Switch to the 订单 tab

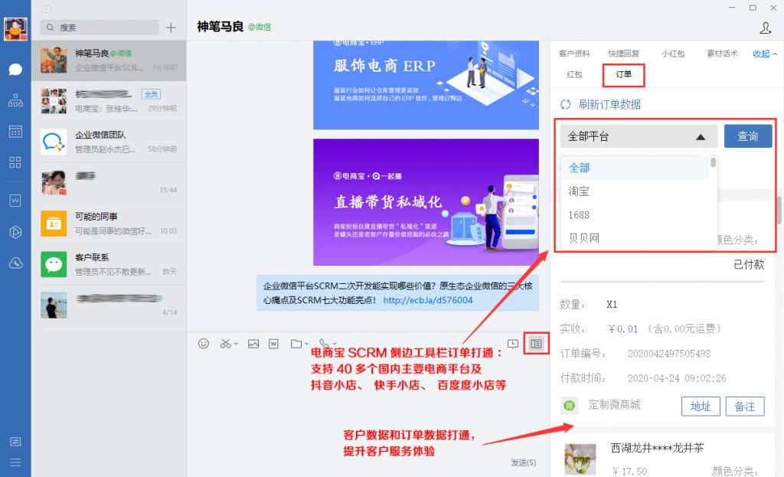pos(624,76)
